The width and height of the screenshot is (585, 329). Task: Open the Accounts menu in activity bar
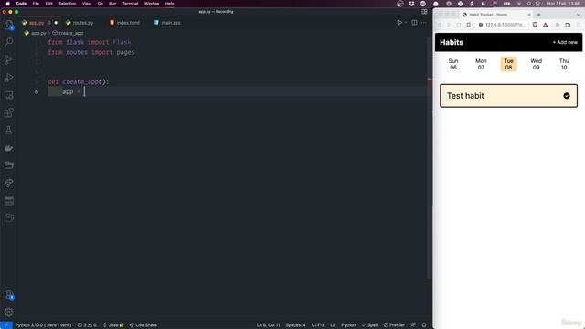(x=8, y=294)
